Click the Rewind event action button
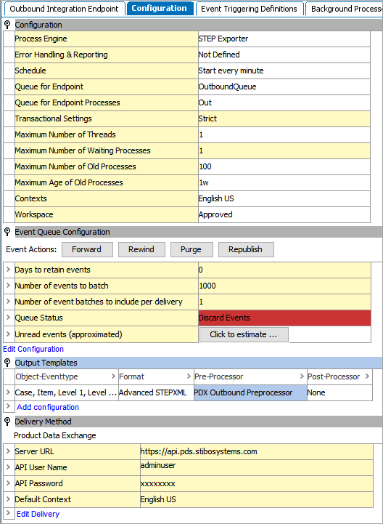Viewport: 383px width, 524px height. 141,249
